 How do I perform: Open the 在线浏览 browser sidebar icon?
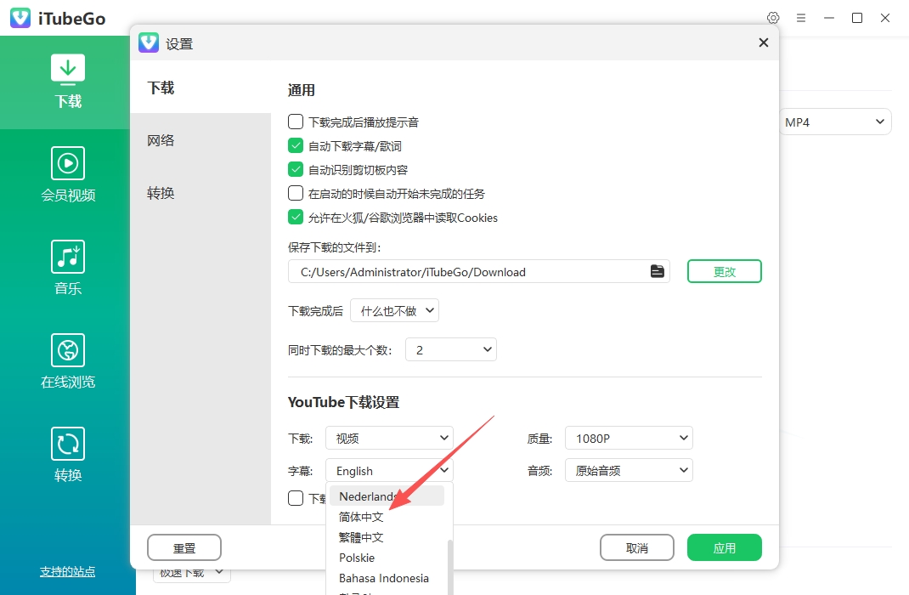pyautogui.click(x=68, y=349)
